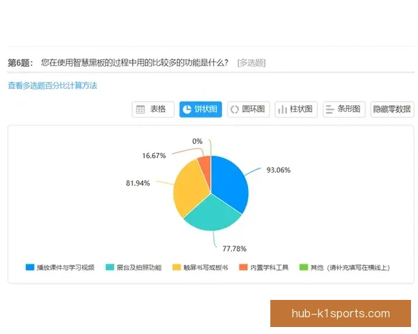Toggle the orange 内置学科工具 legend swatch
The height and width of the screenshot is (334, 418).
[243, 267]
